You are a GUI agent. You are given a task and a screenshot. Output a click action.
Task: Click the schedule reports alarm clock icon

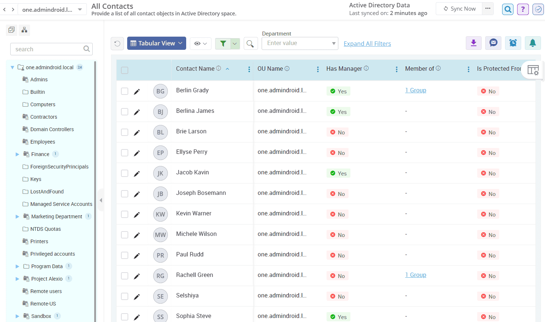click(513, 43)
